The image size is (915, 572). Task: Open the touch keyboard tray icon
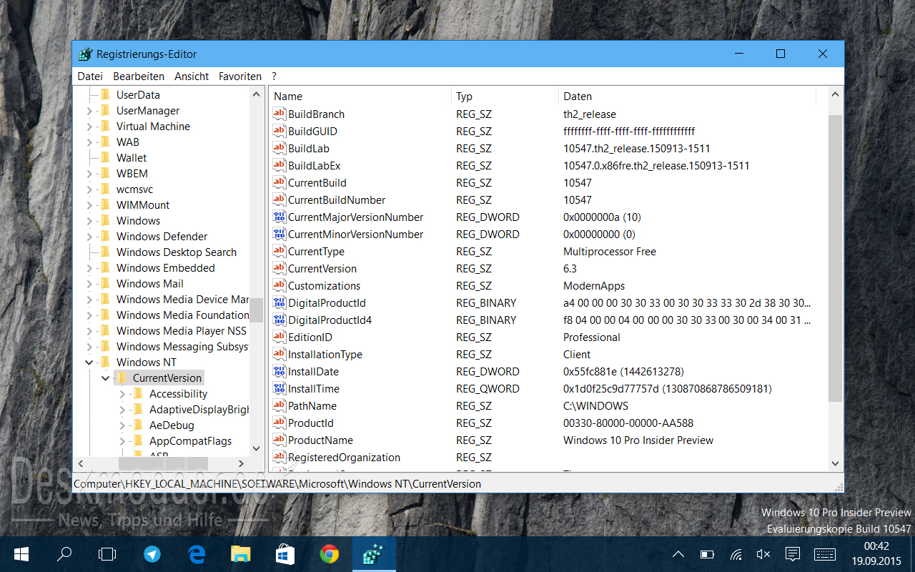(825, 554)
